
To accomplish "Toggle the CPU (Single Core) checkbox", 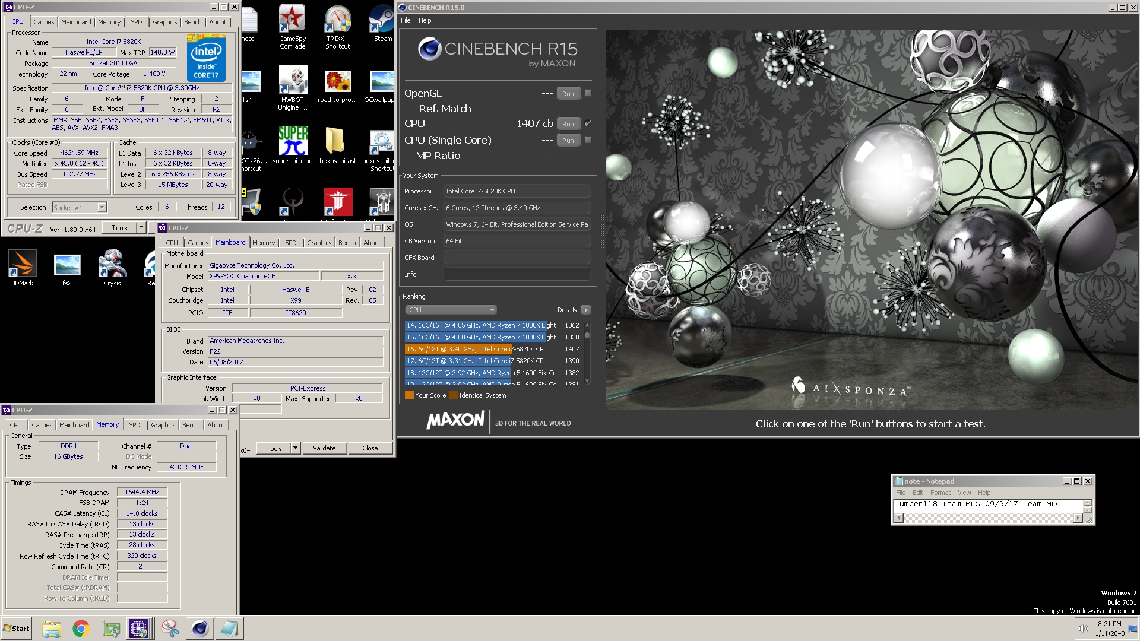I will click(588, 140).
